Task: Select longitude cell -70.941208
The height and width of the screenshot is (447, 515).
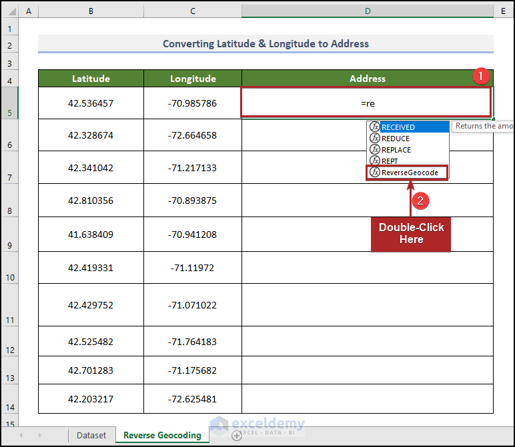Action: [x=193, y=234]
